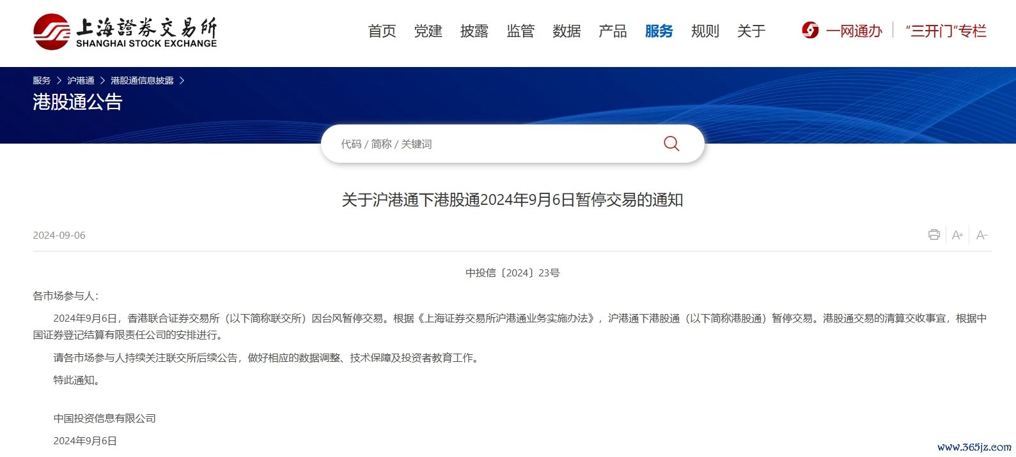1016x457 pixels.
Task: Increase font size with A+ icon
Action: 957,235
